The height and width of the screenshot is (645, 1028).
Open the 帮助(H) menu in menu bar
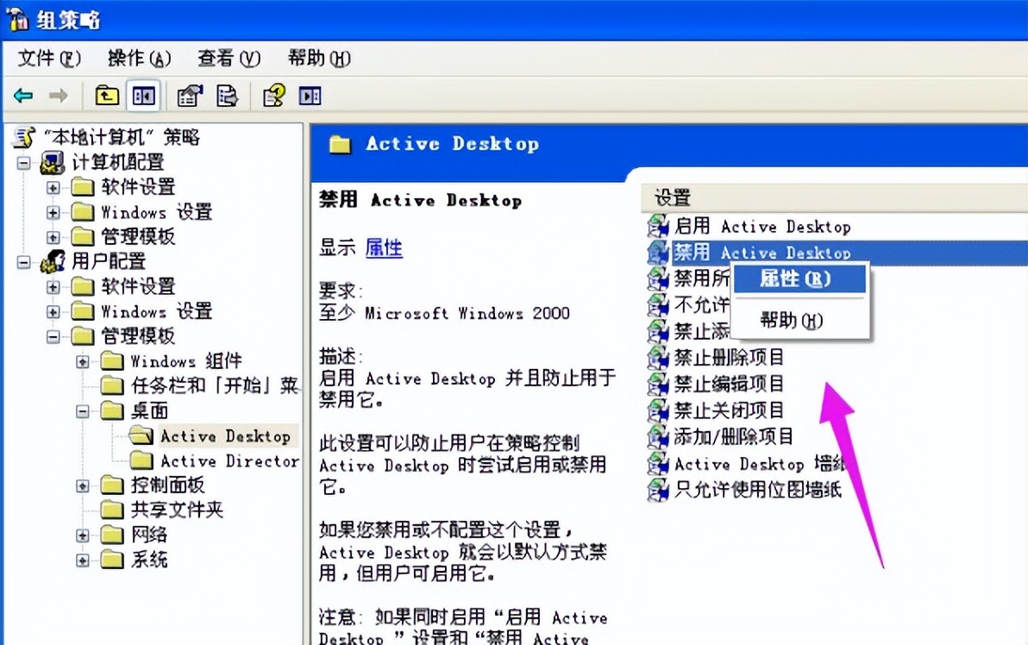pos(319,59)
